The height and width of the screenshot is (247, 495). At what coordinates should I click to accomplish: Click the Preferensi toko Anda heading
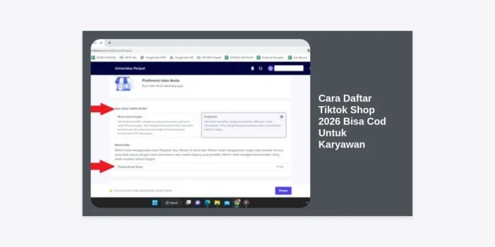tap(160, 80)
